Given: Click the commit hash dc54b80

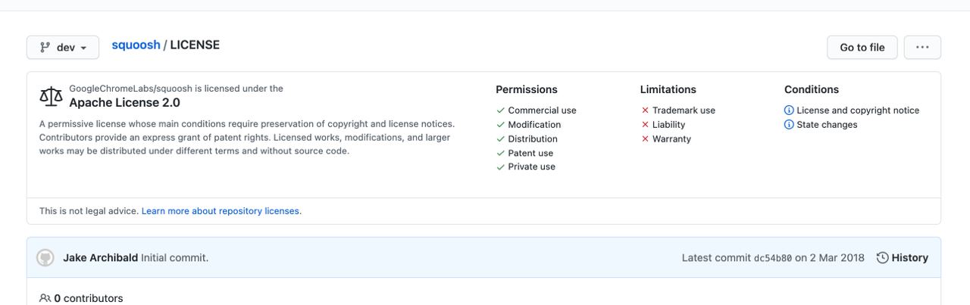Looking at the screenshot, I should pyautogui.click(x=772, y=258).
